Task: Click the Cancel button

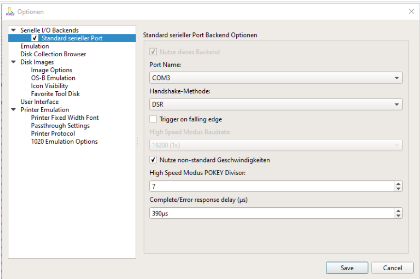Action: pos(392,268)
